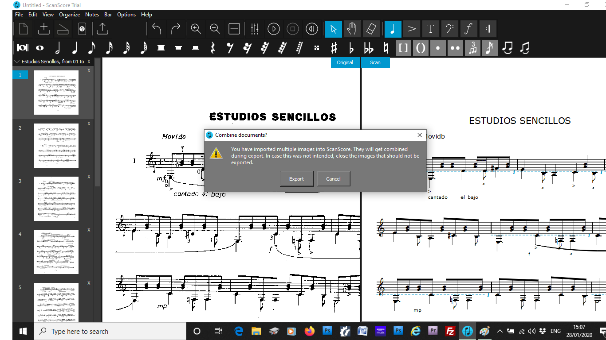Select the eraser tool
This screenshot has height=340, width=606.
pos(371,29)
